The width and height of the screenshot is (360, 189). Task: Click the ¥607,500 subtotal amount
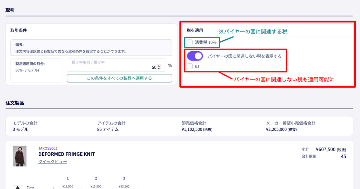tap(325, 149)
